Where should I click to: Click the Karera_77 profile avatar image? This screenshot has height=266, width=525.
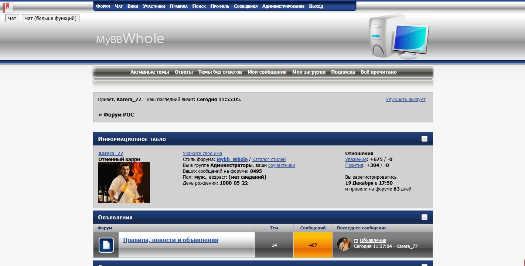tap(124, 183)
